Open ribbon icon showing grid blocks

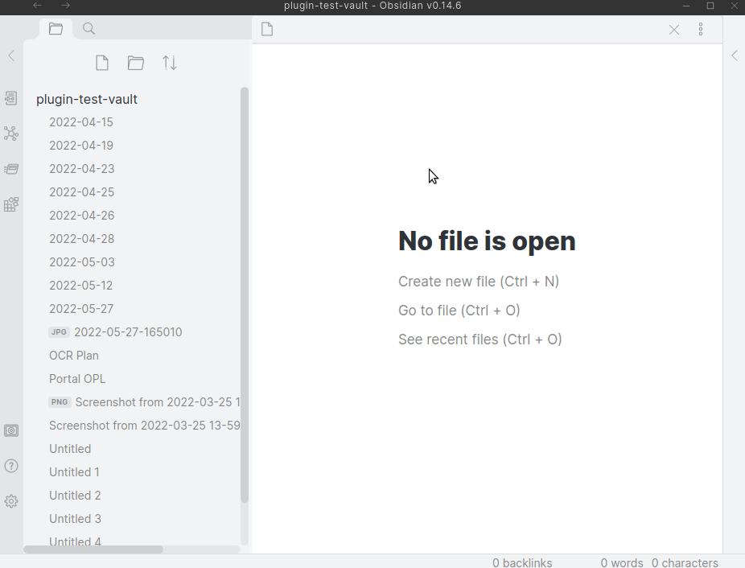coord(11,204)
